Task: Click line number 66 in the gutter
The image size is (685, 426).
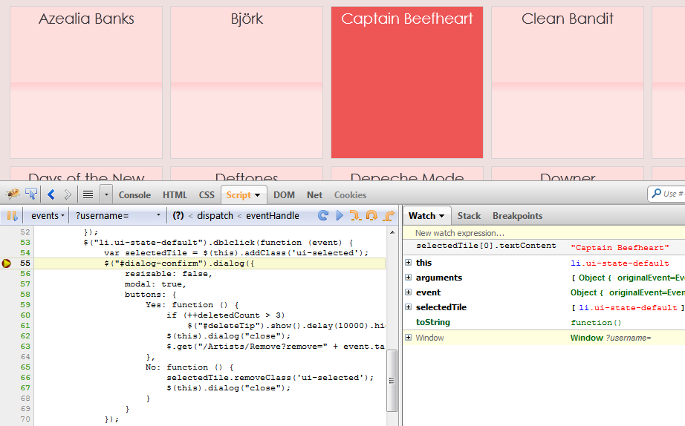Action: 25,378
